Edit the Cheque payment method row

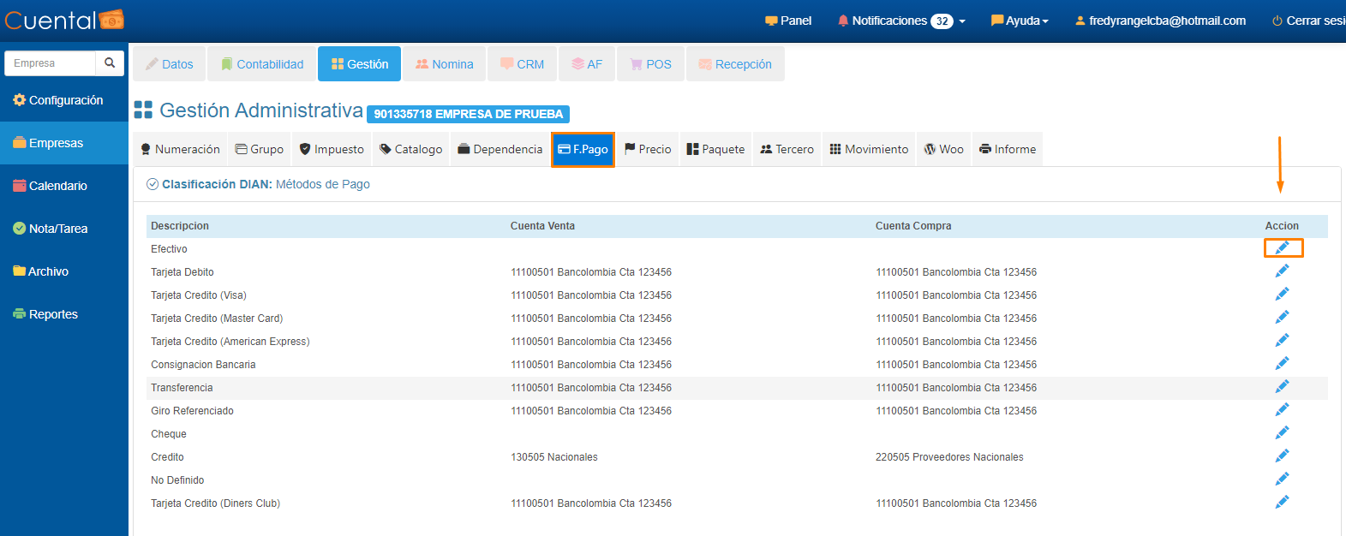pyautogui.click(x=1282, y=433)
